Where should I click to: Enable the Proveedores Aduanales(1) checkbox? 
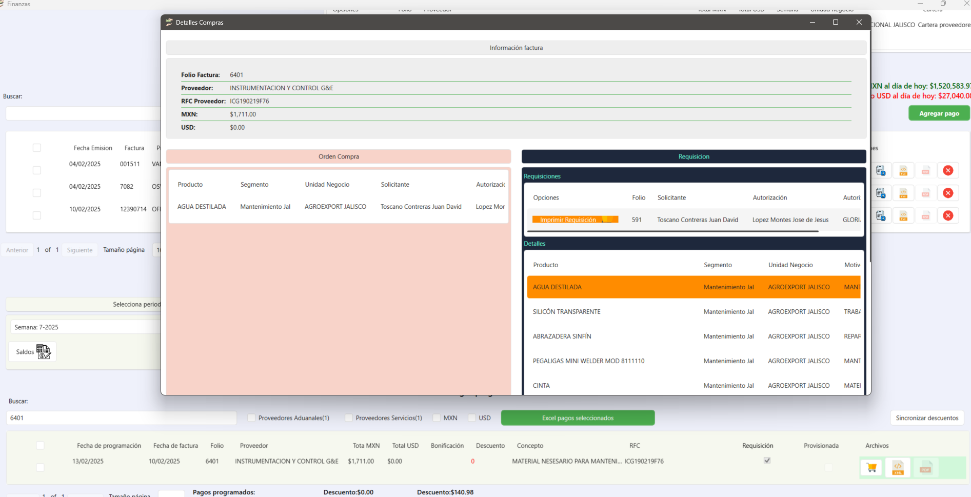pos(251,418)
